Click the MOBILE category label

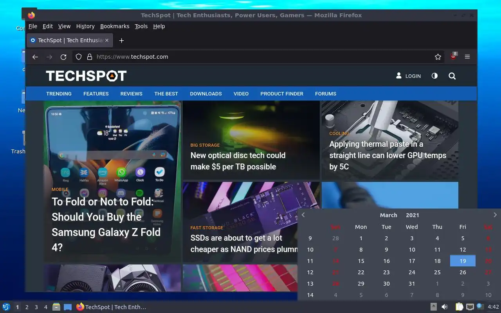pos(60,189)
